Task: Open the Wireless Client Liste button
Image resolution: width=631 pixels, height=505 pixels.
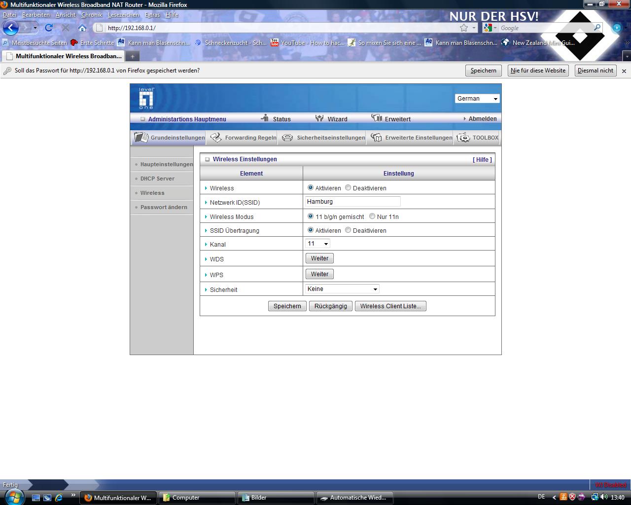Action: (390, 306)
